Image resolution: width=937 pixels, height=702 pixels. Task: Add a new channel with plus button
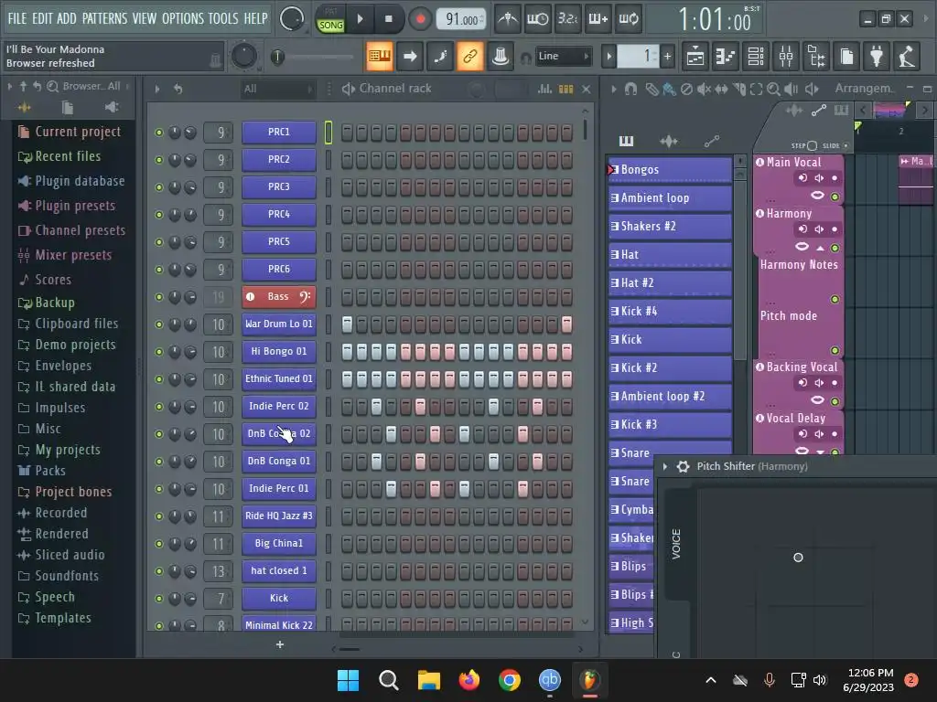[x=280, y=644]
